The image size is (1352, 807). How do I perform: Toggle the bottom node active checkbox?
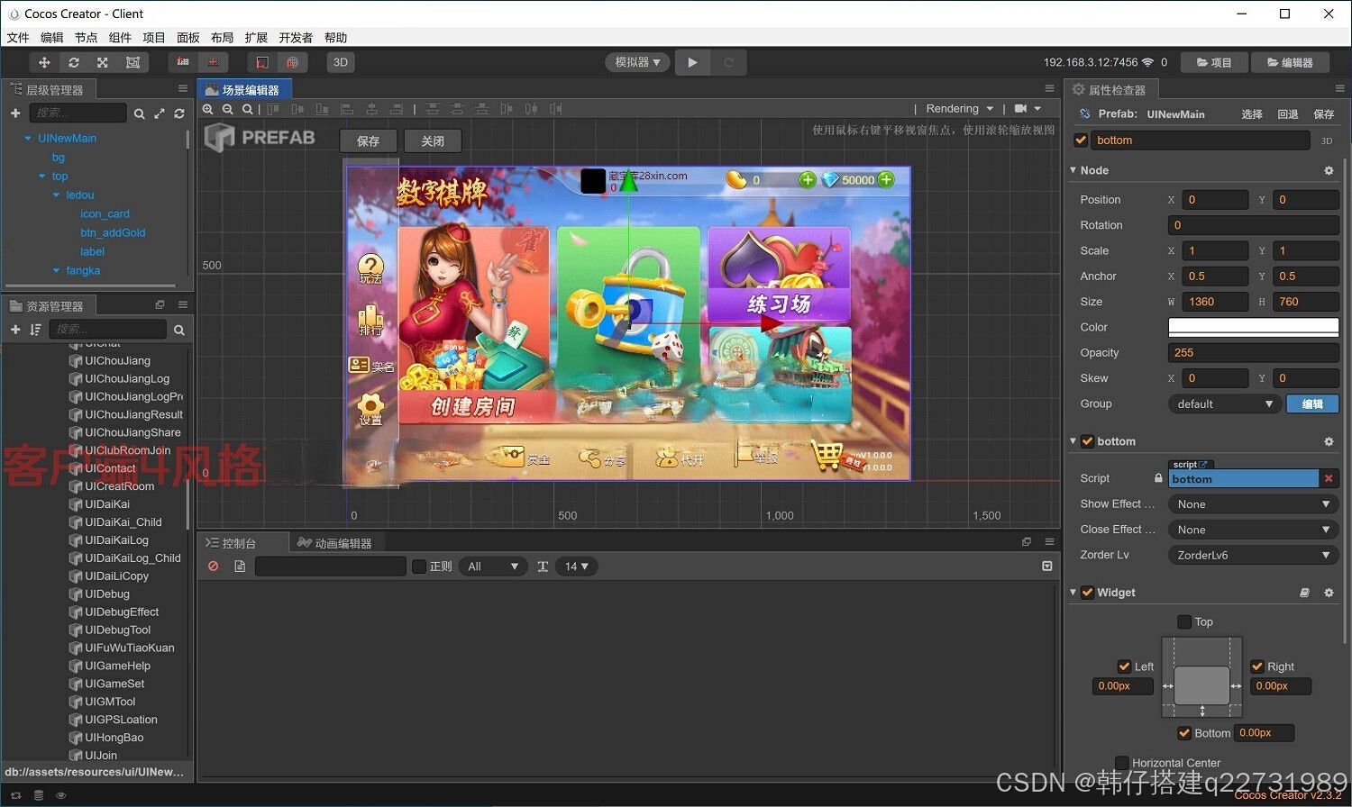point(1081,141)
